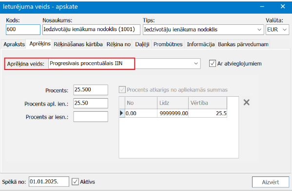Toggle the Ar atvieglojumiem checkbox

coord(212,63)
